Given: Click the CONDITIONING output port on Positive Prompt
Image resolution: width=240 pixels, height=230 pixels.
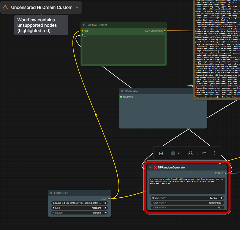Looking at the screenshot, I should [165, 31].
